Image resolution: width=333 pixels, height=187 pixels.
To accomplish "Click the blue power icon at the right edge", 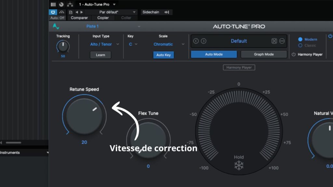I will pyautogui.click(x=330, y=36).
